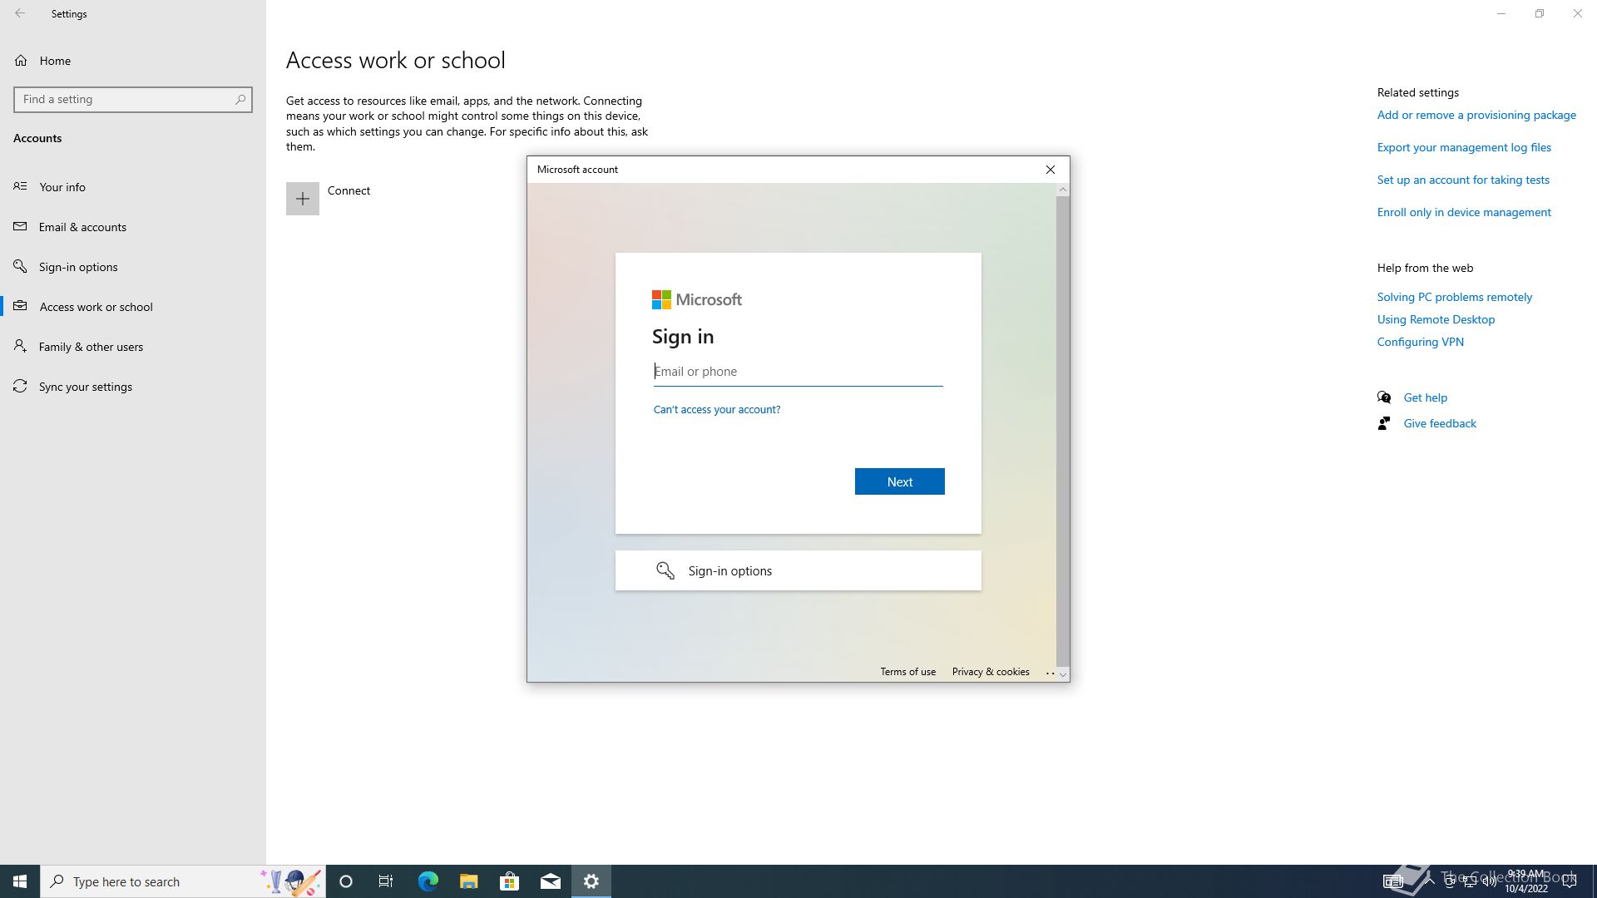The width and height of the screenshot is (1597, 898).
Task: Click the back arrow in Settings
Action: pos(20,13)
